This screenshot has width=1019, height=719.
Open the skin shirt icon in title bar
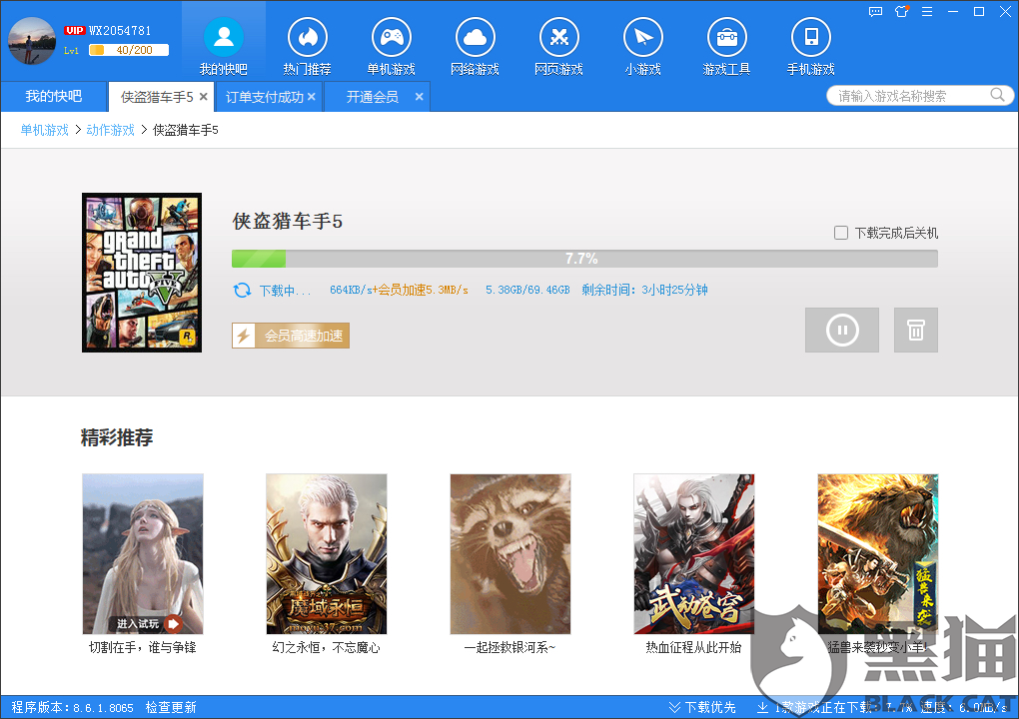pos(901,12)
